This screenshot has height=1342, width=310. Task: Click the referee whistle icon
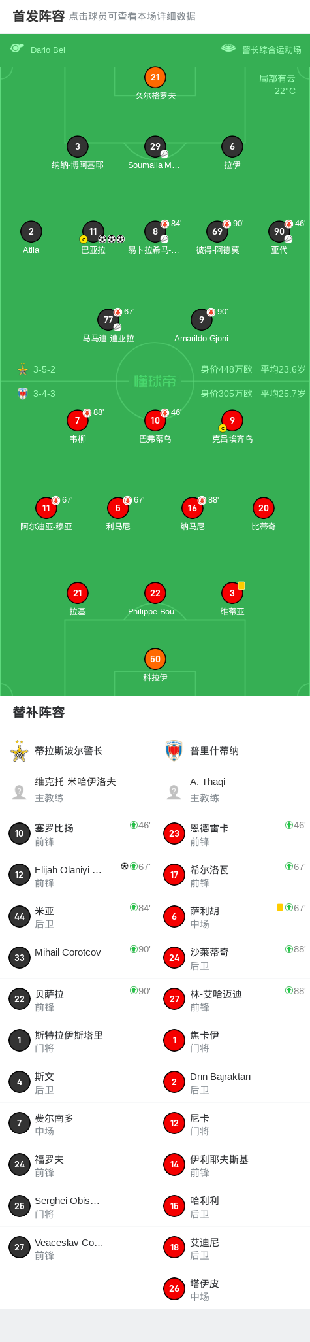[17, 48]
